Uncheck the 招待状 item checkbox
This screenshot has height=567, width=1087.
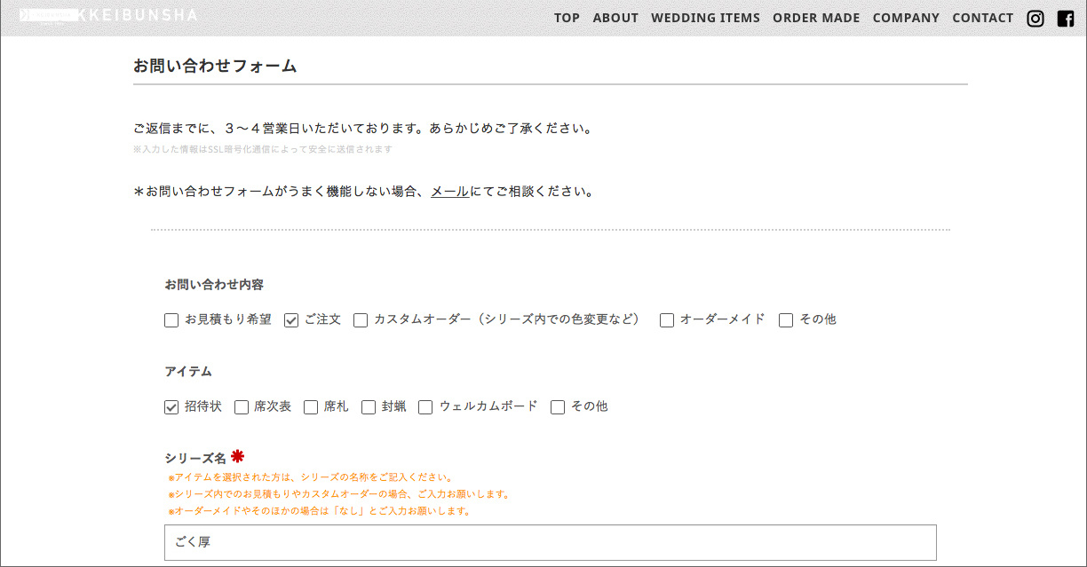[171, 407]
